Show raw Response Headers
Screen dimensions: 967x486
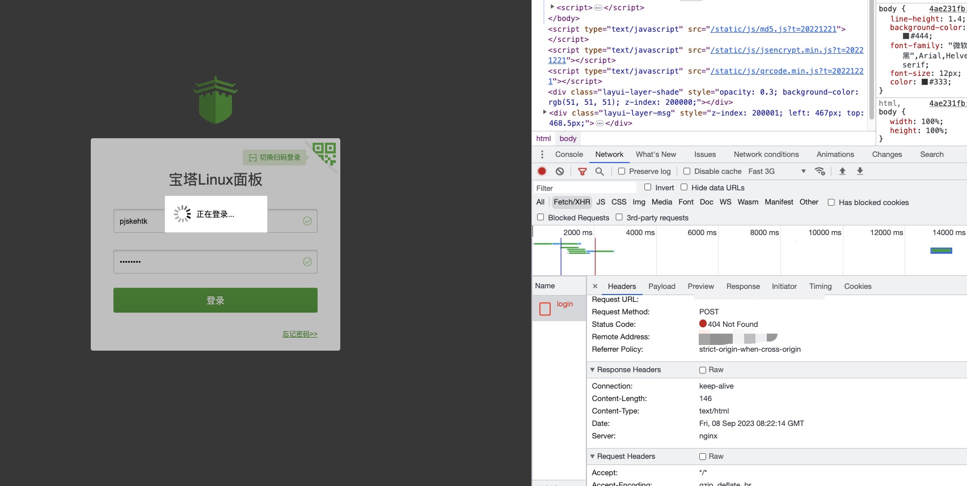tap(703, 370)
